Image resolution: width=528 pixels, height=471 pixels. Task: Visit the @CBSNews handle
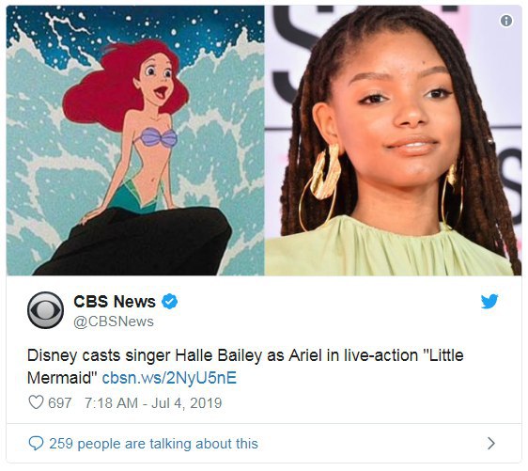(114, 322)
